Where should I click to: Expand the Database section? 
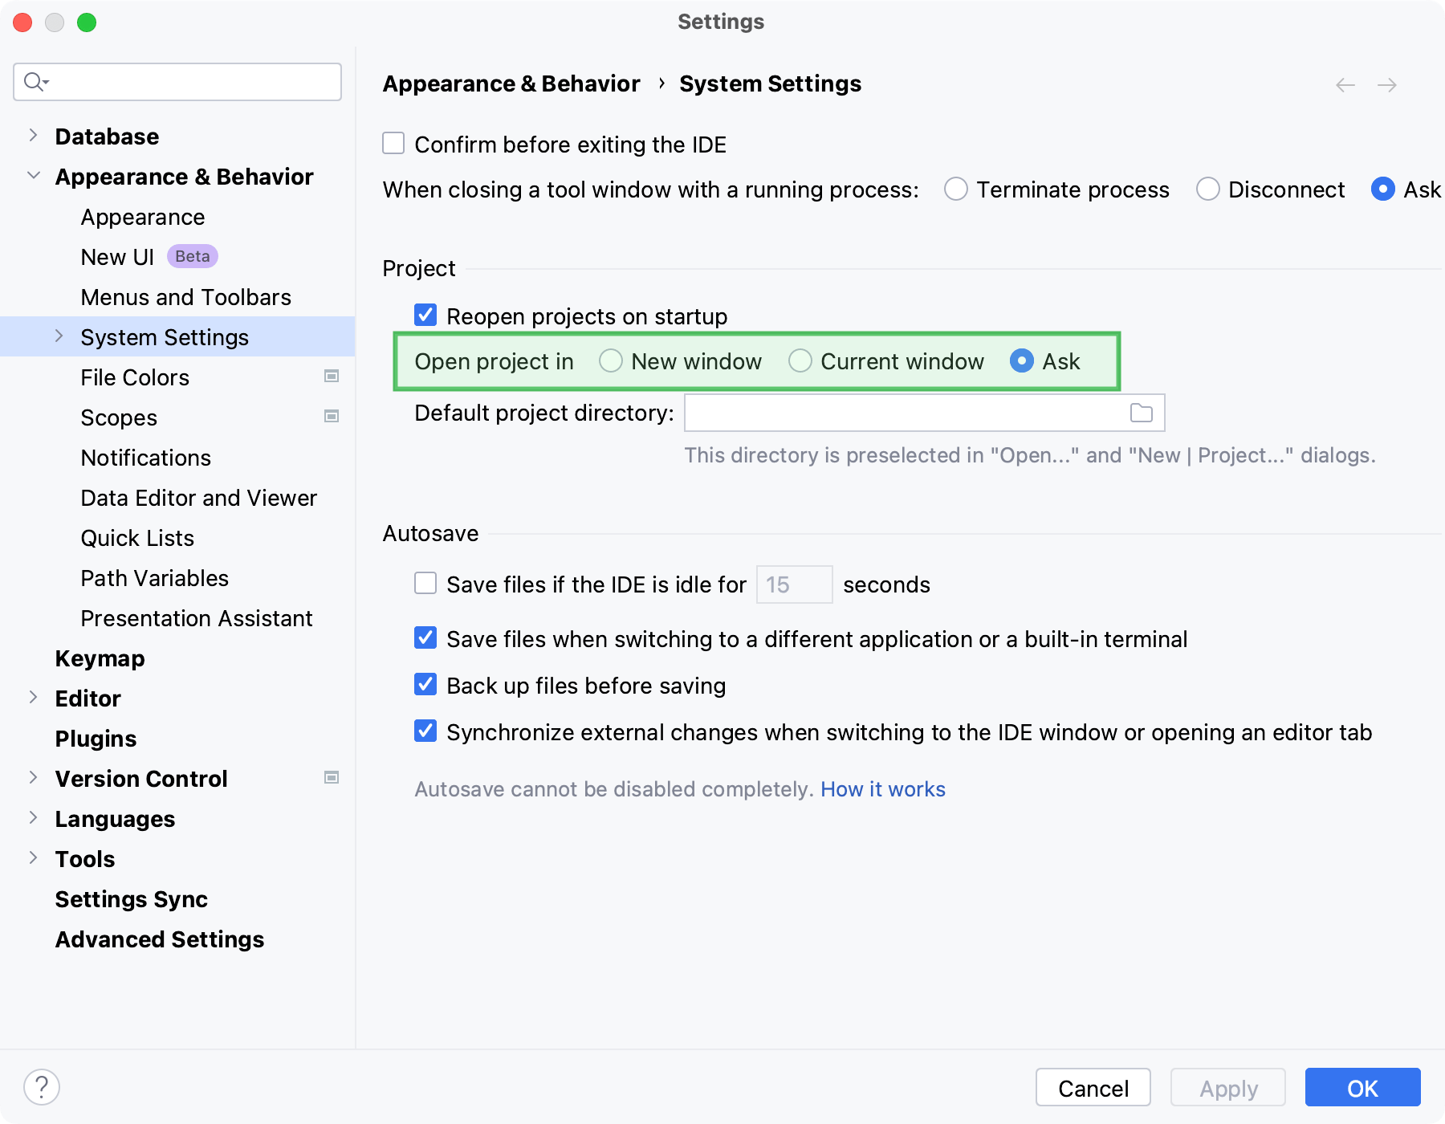[34, 135]
